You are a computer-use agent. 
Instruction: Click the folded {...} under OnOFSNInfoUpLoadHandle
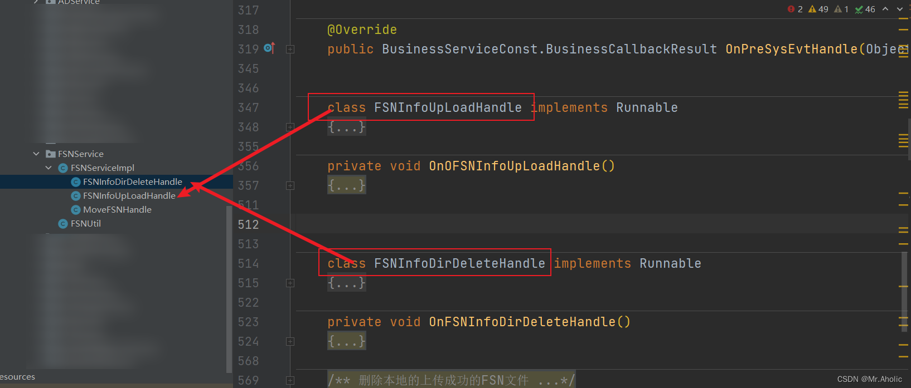coord(347,185)
